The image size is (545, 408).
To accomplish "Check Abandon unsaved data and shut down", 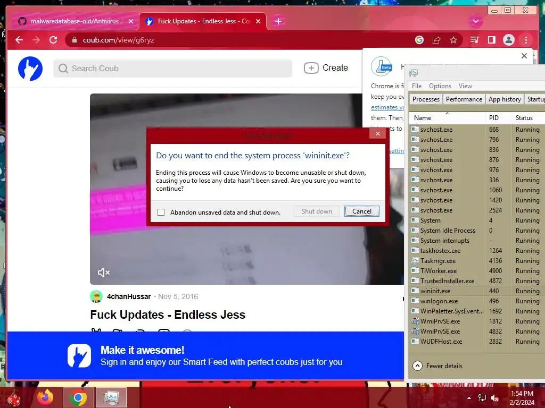I will coord(161,212).
